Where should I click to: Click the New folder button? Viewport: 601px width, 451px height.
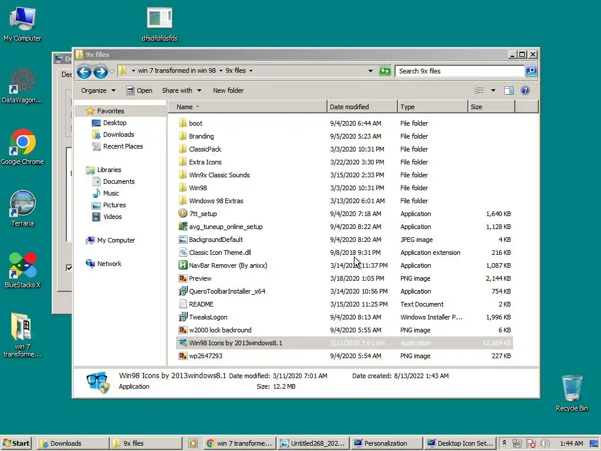point(228,90)
